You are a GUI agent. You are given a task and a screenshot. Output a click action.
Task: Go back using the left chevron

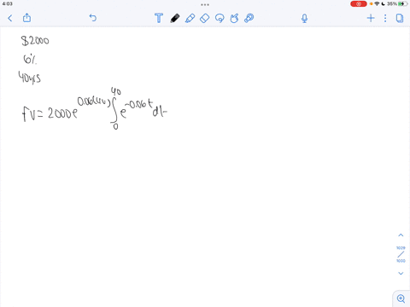(x=10, y=18)
